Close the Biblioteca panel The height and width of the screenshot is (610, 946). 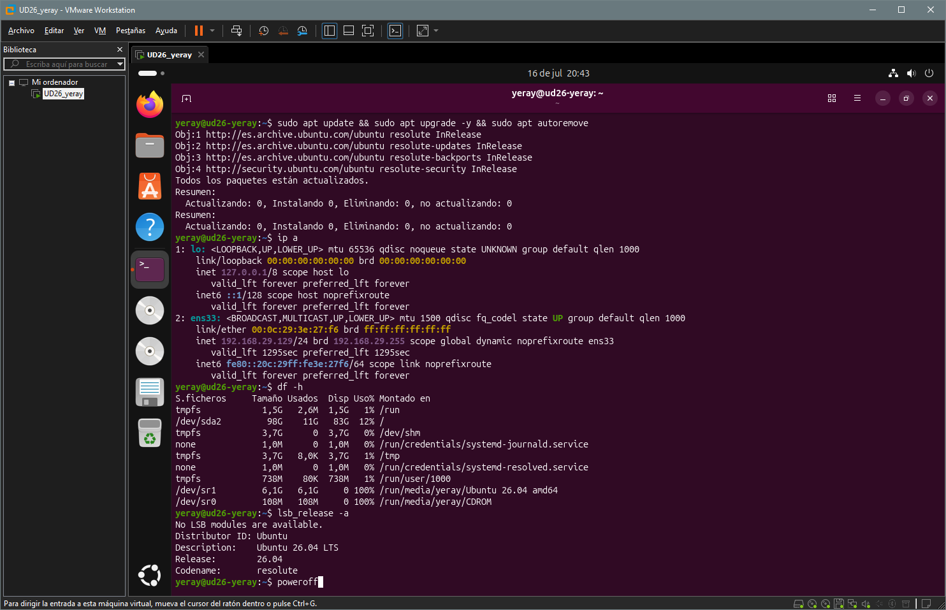[x=119, y=49]
